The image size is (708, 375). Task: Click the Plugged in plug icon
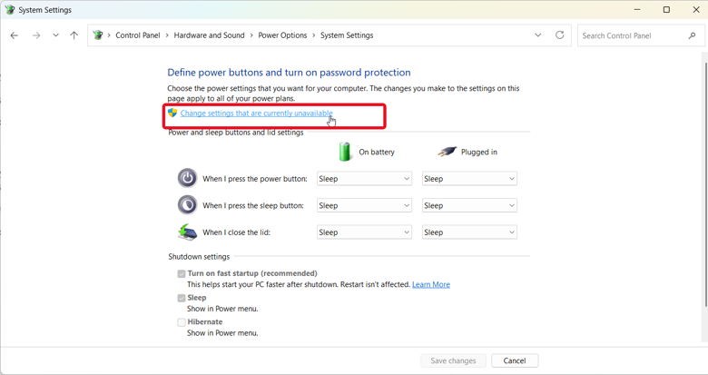pos(447,152)
